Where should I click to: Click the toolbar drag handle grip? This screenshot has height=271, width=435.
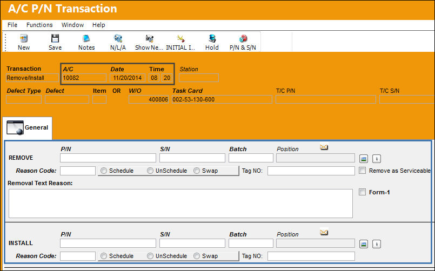pos(5,42)
